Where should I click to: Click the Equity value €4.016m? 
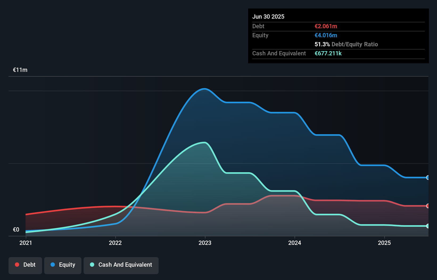coord(326,35)
